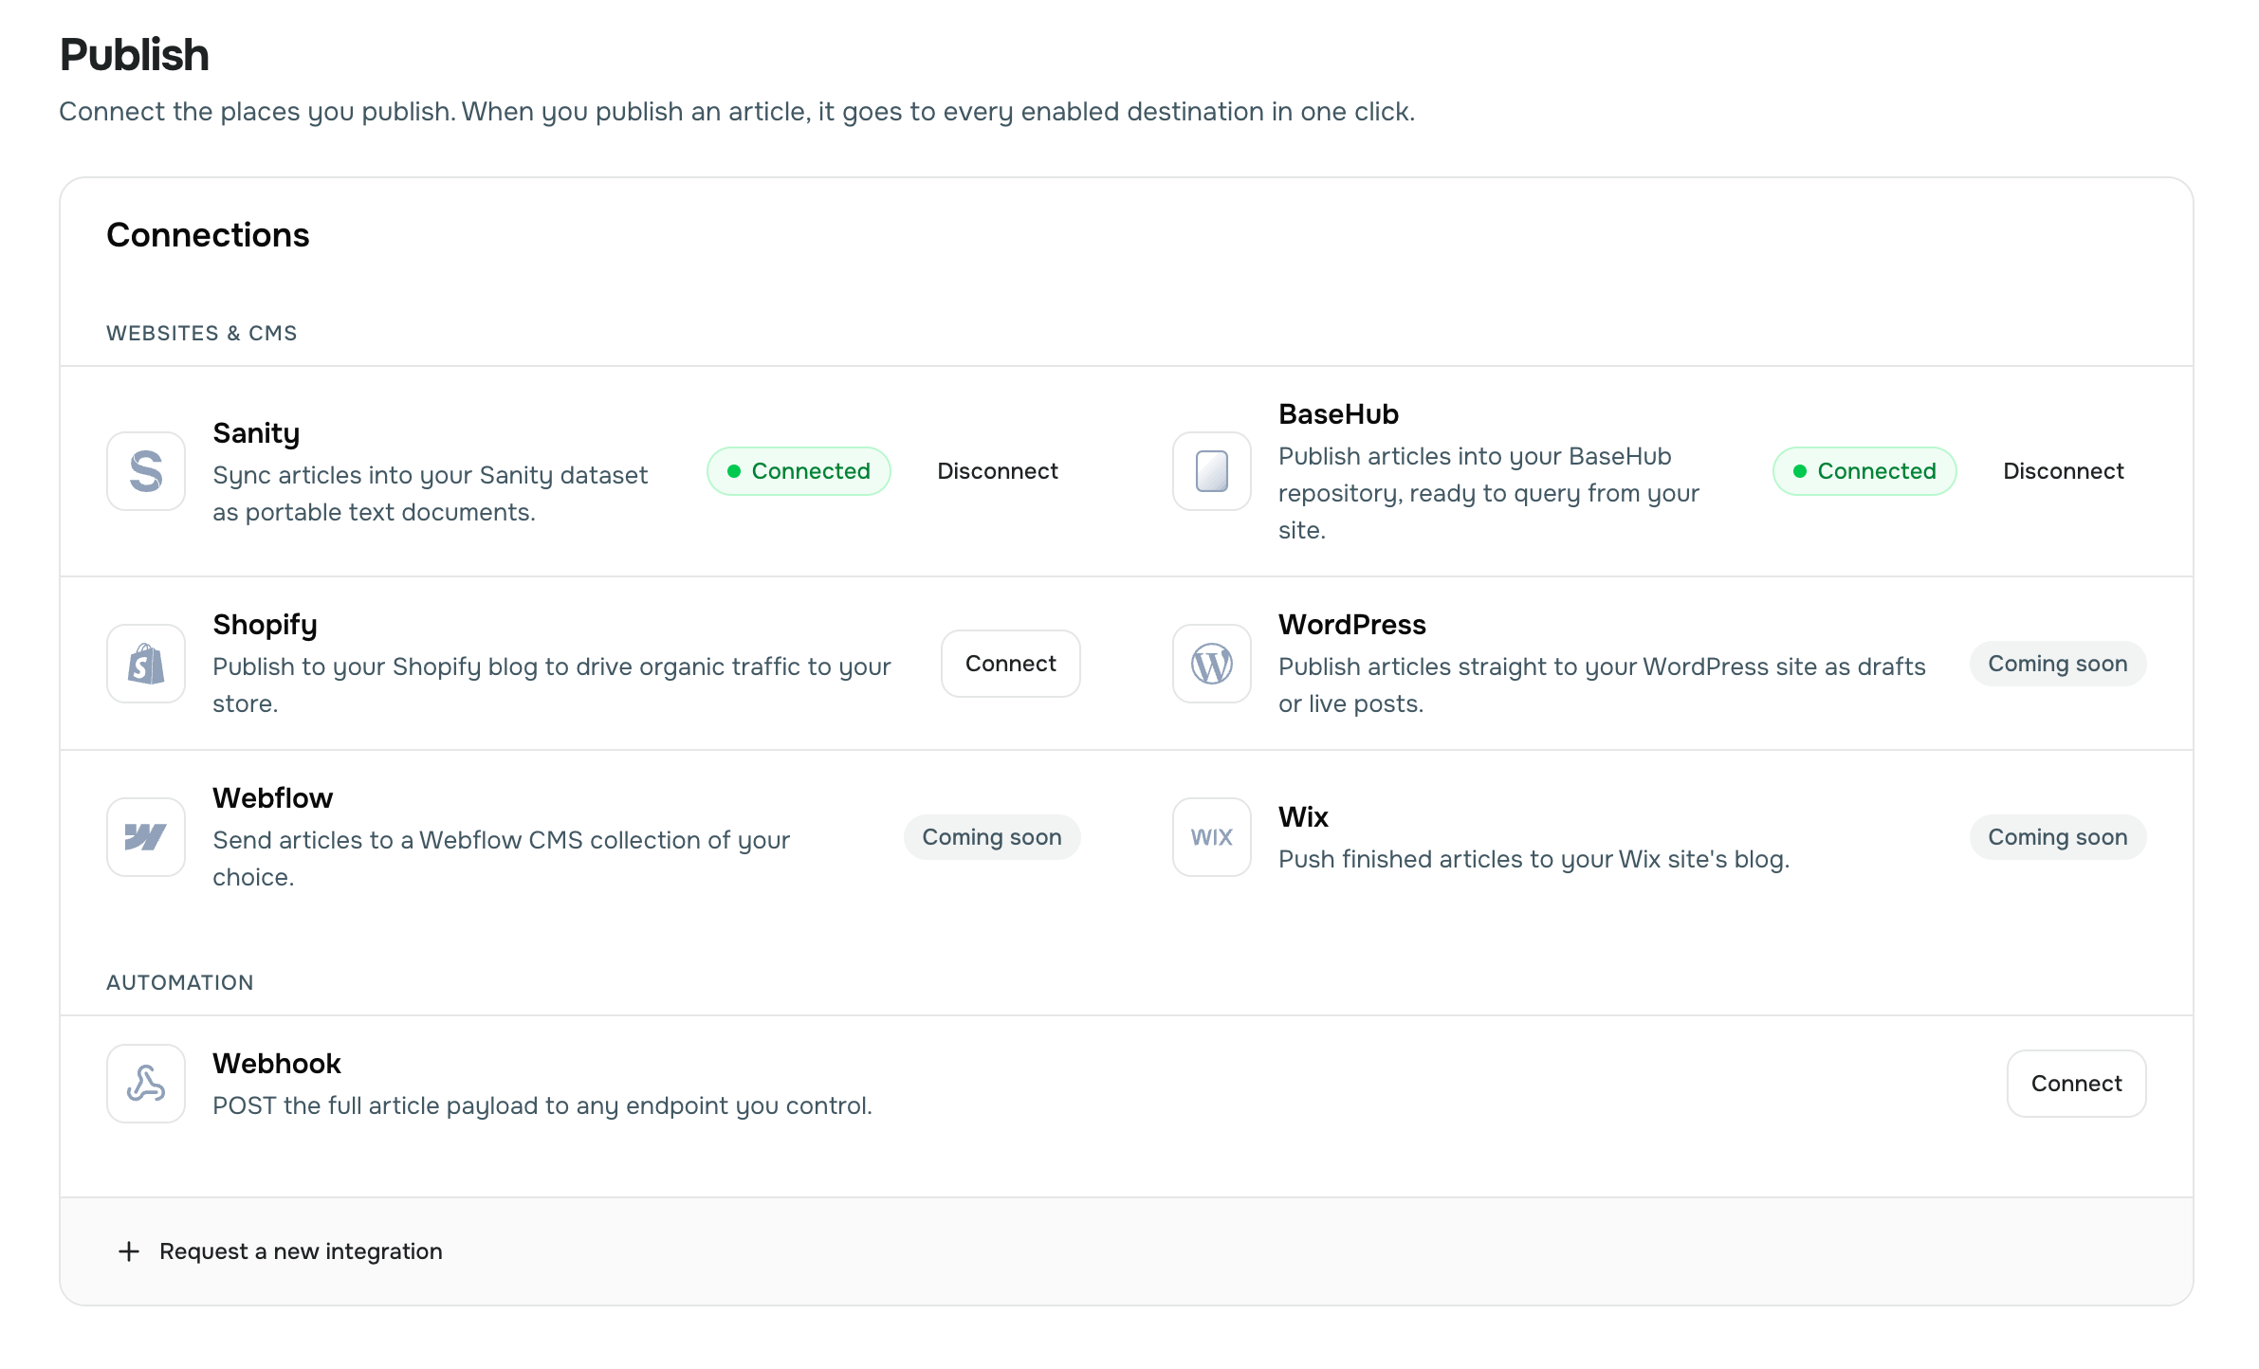Click the Publish page heading
2259x1369 pixels.
click(x=134, y=55)
